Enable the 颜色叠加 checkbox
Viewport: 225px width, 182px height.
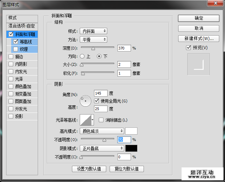[11, 86]
